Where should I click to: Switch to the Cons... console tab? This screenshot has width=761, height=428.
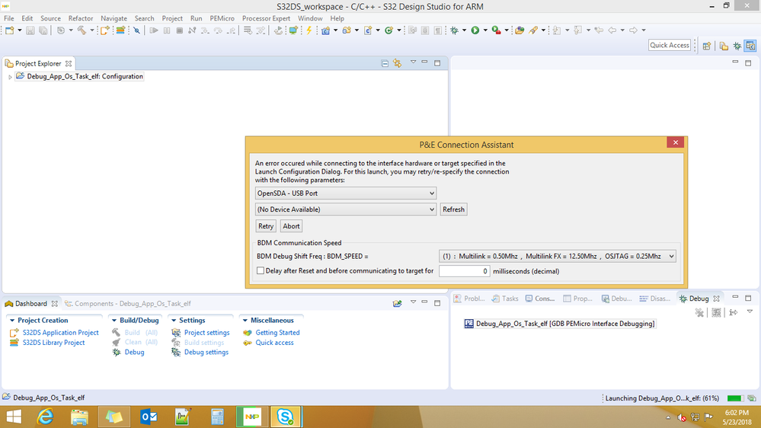tap(539, 299)
